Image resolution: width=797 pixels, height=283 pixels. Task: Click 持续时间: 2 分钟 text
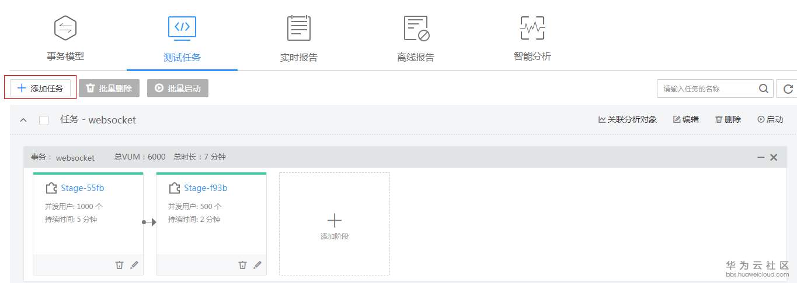point(194,220)
